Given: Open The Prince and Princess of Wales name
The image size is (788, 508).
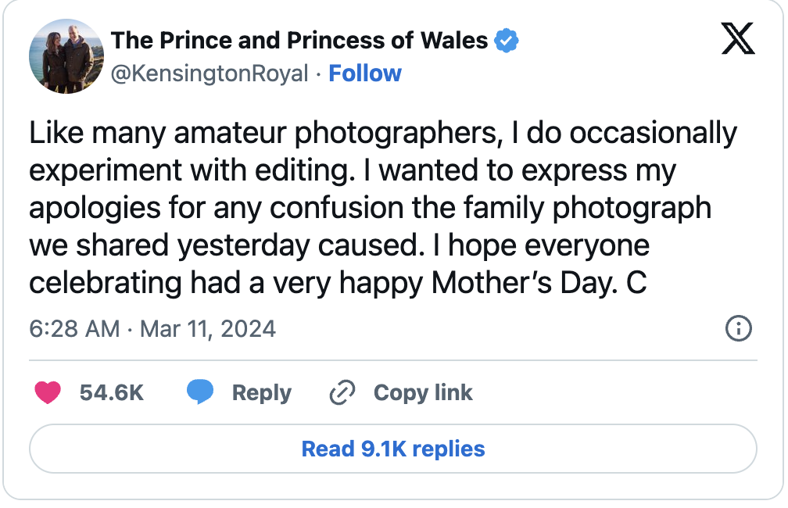Looking at the screenshot, I should pyautogui.click(x=299, y=40).
